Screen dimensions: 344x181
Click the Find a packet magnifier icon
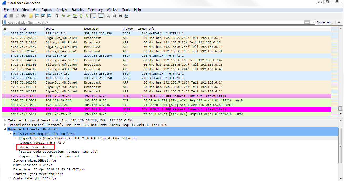57,16
